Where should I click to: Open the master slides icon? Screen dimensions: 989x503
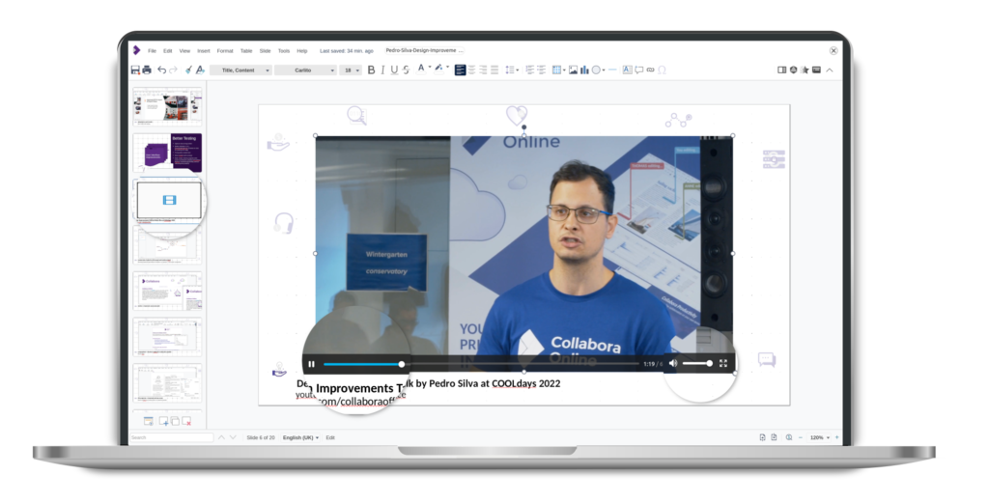click(817, 70)
